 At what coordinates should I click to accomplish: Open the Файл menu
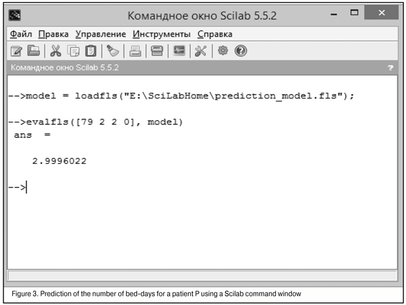[x=21, y=34]
